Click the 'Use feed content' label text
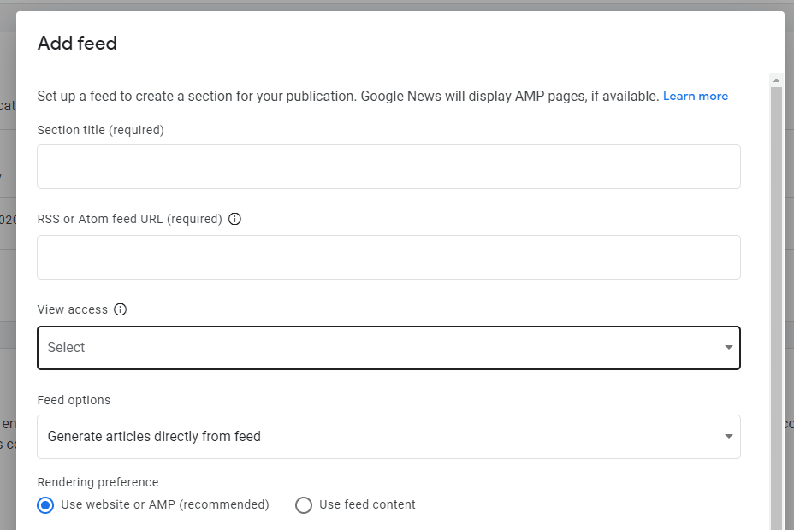794x530 pixels. pos(367,505)
